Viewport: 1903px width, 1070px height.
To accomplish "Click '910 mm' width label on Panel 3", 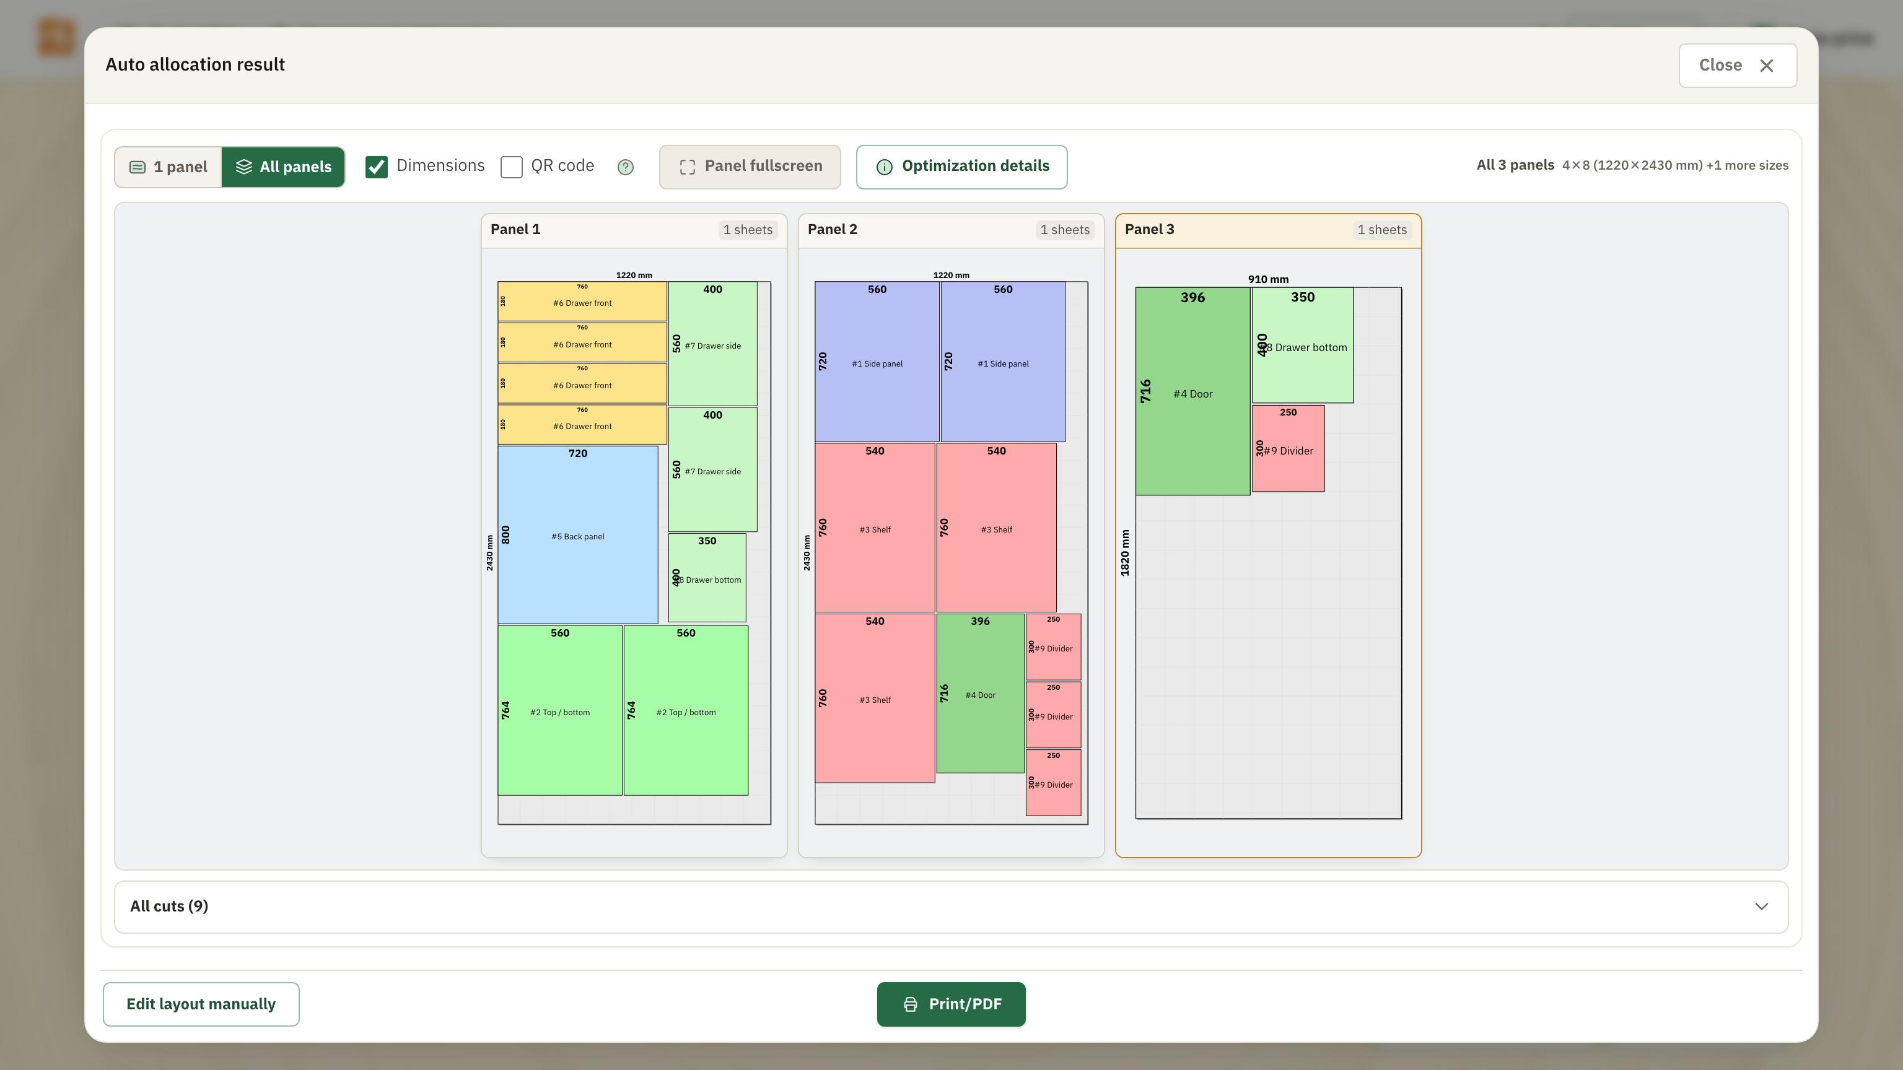I will pos(1267,279).
